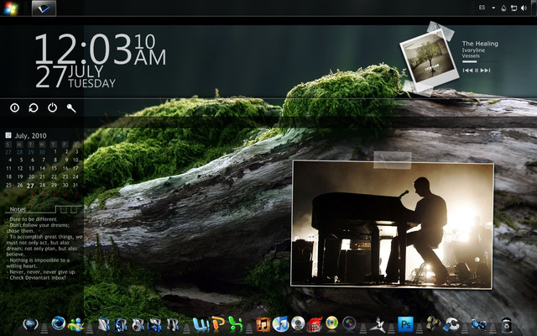The height and width of the screenshot is (336, 537).
Task: Open the gold disc dock icon
Action: click(x=332, y=323)
